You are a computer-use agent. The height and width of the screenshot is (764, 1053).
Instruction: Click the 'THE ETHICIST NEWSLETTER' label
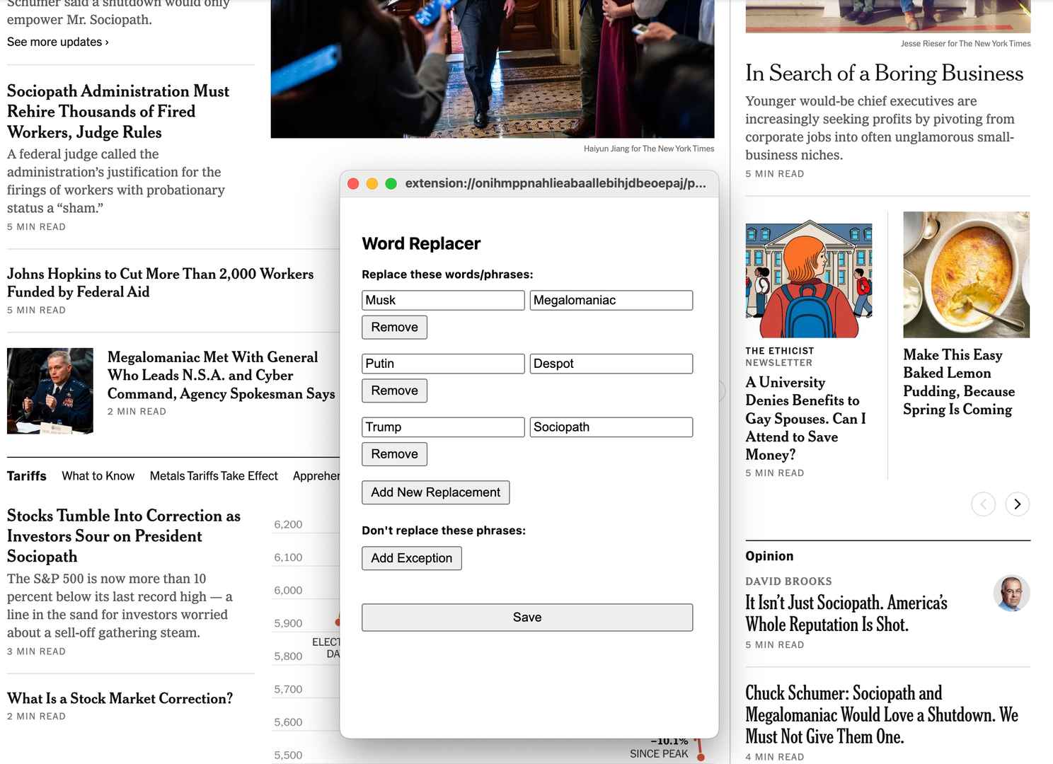[780, 357]
